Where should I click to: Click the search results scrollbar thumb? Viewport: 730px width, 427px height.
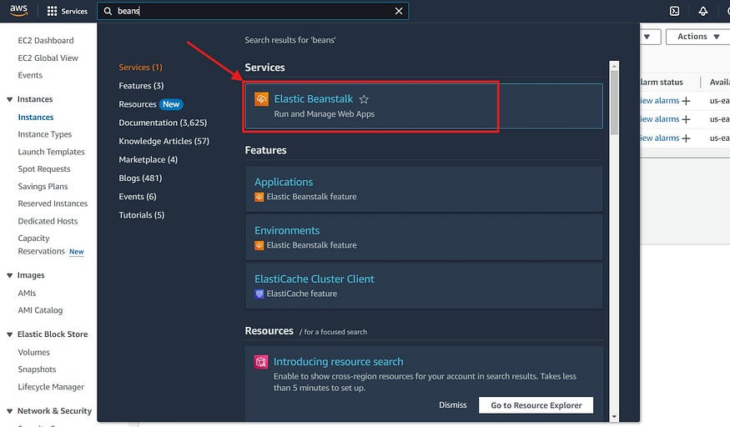614,103
